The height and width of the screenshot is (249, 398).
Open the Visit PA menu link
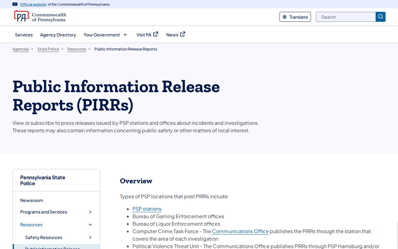coord(144,35)
